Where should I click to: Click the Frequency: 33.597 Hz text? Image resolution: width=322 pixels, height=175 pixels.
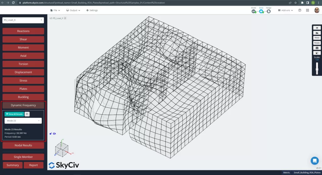click(x=16, y=133)
